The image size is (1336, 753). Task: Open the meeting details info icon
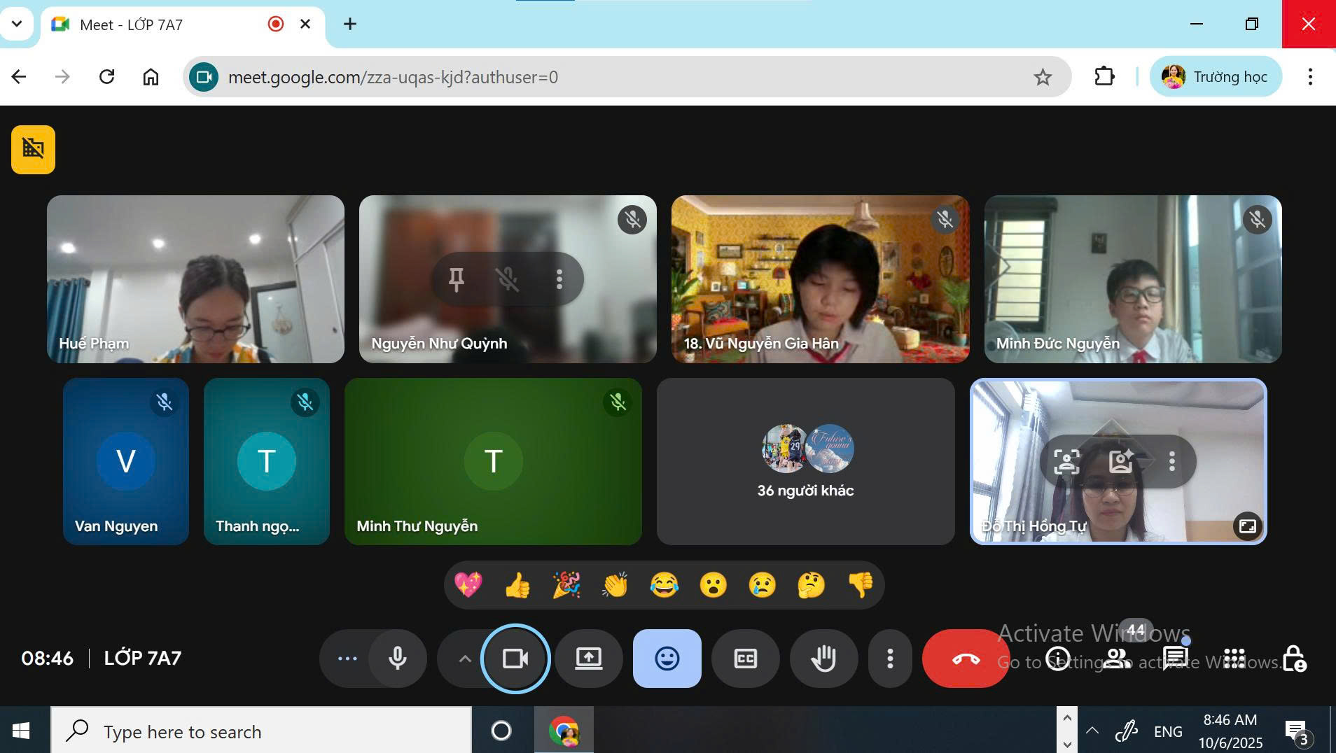tap(1057, 659)
